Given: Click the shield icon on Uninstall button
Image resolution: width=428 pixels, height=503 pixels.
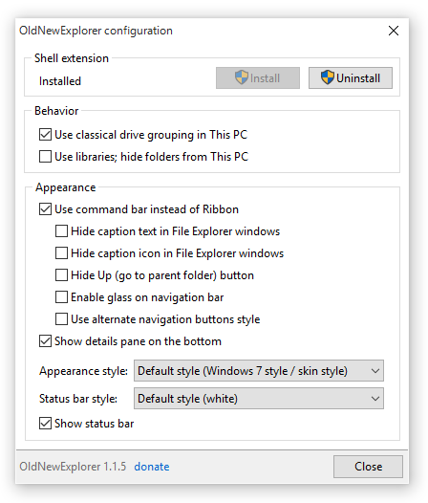Looking at the screenshot, I should 328,77.
